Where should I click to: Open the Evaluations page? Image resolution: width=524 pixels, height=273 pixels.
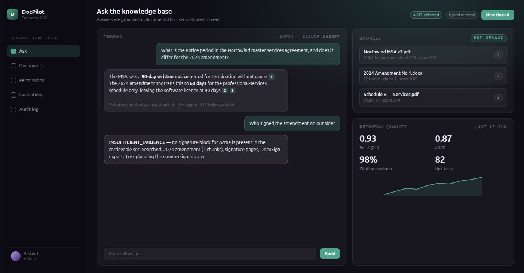coord(43,95)
